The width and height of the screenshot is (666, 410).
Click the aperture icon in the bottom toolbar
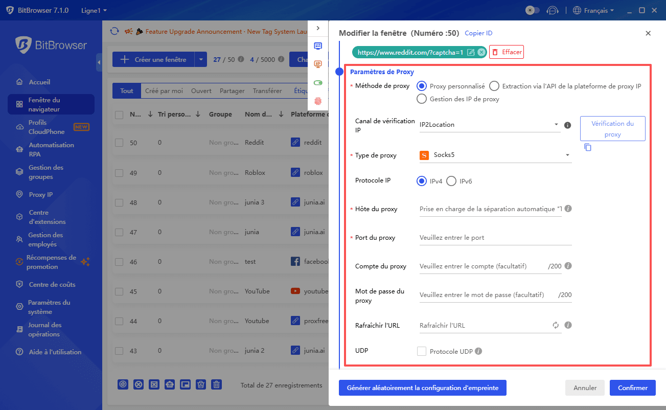123,384
